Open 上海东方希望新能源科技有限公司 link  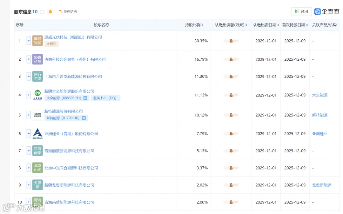click(x=73, y=77)
